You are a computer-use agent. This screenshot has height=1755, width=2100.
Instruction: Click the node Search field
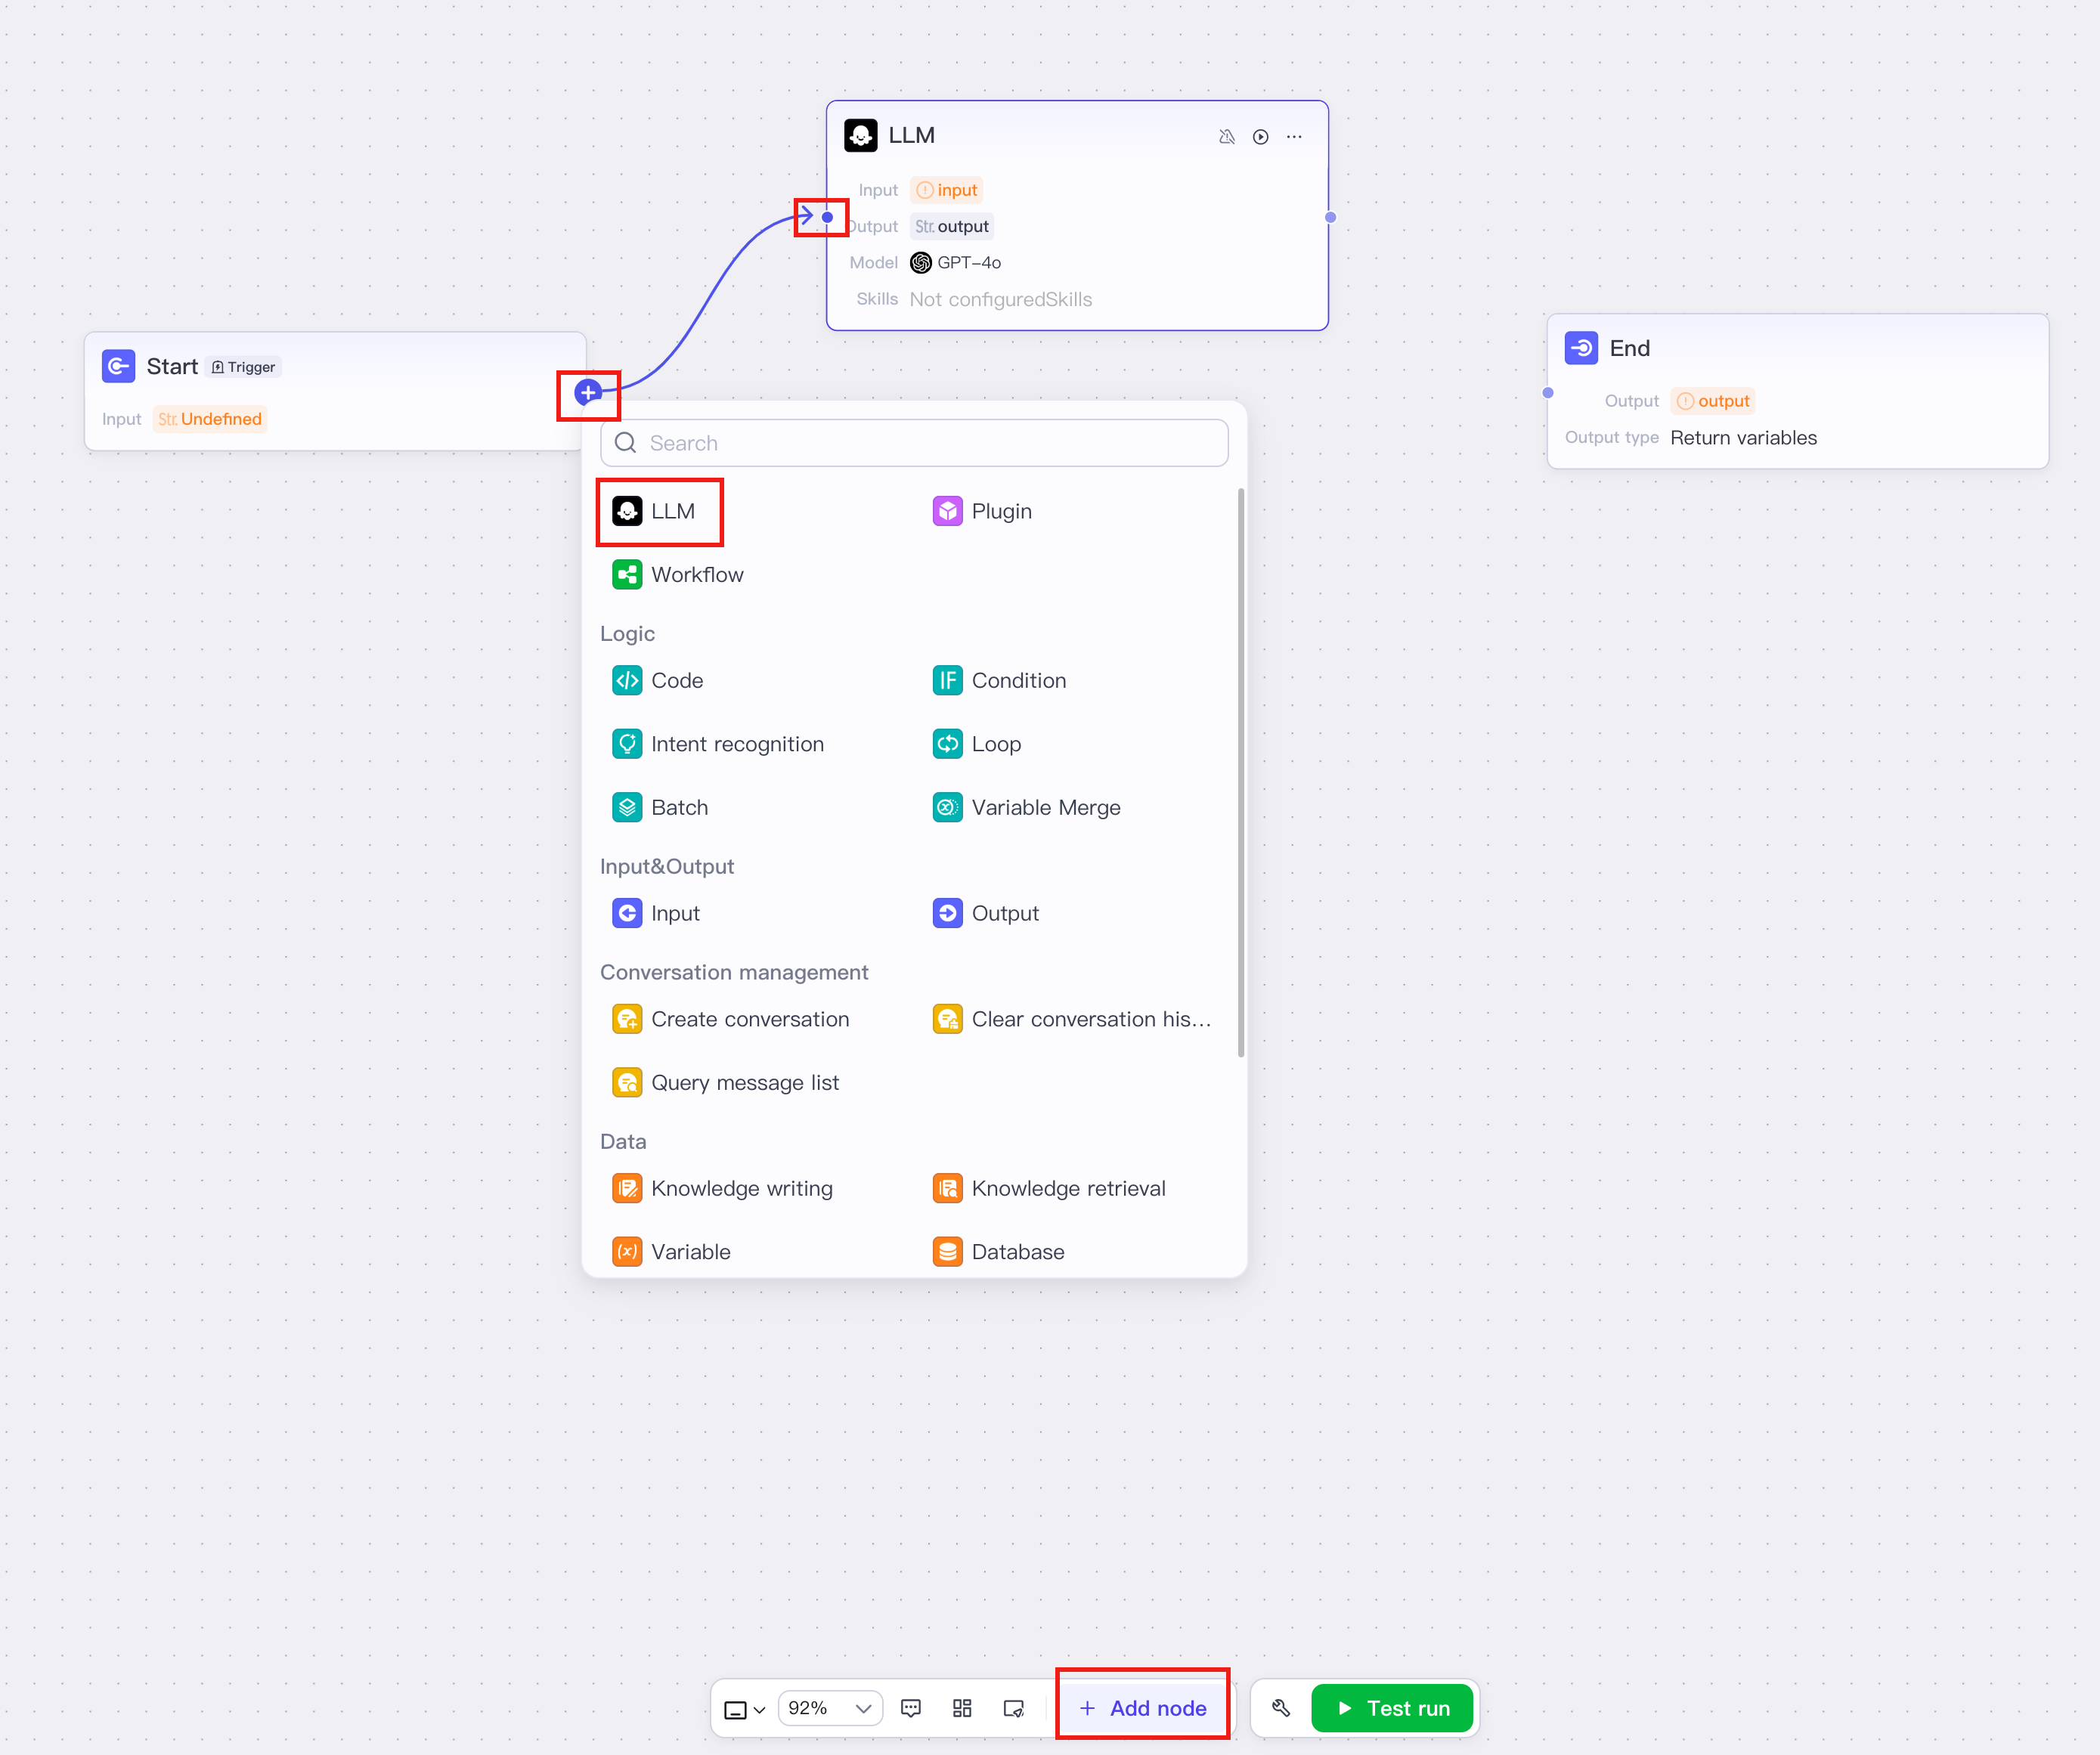pyautogui.click(x=914, y=444)
